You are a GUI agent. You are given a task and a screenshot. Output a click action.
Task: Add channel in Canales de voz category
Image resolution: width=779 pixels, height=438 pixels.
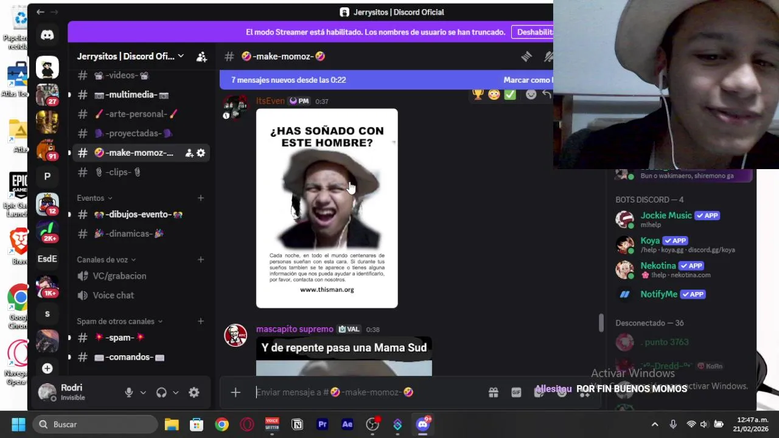click(201, 260)
